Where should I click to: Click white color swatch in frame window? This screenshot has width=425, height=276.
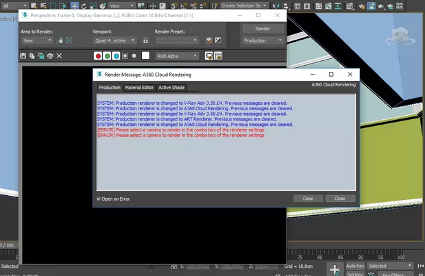click(145, 55)
